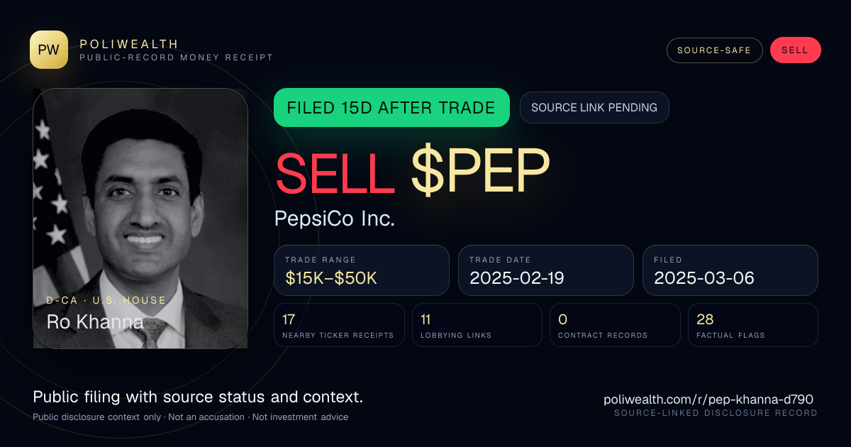Click the gold PW logo icon
Viewport: 851px width, 447px height.
click(49, 50)
